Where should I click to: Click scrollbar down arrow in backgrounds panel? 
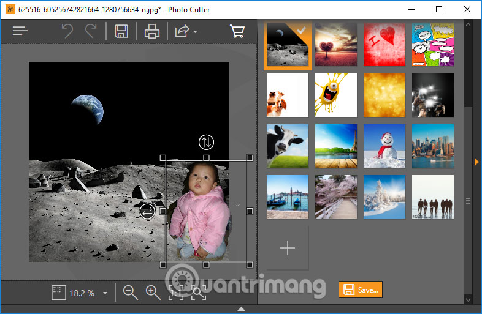coord(468,300)
